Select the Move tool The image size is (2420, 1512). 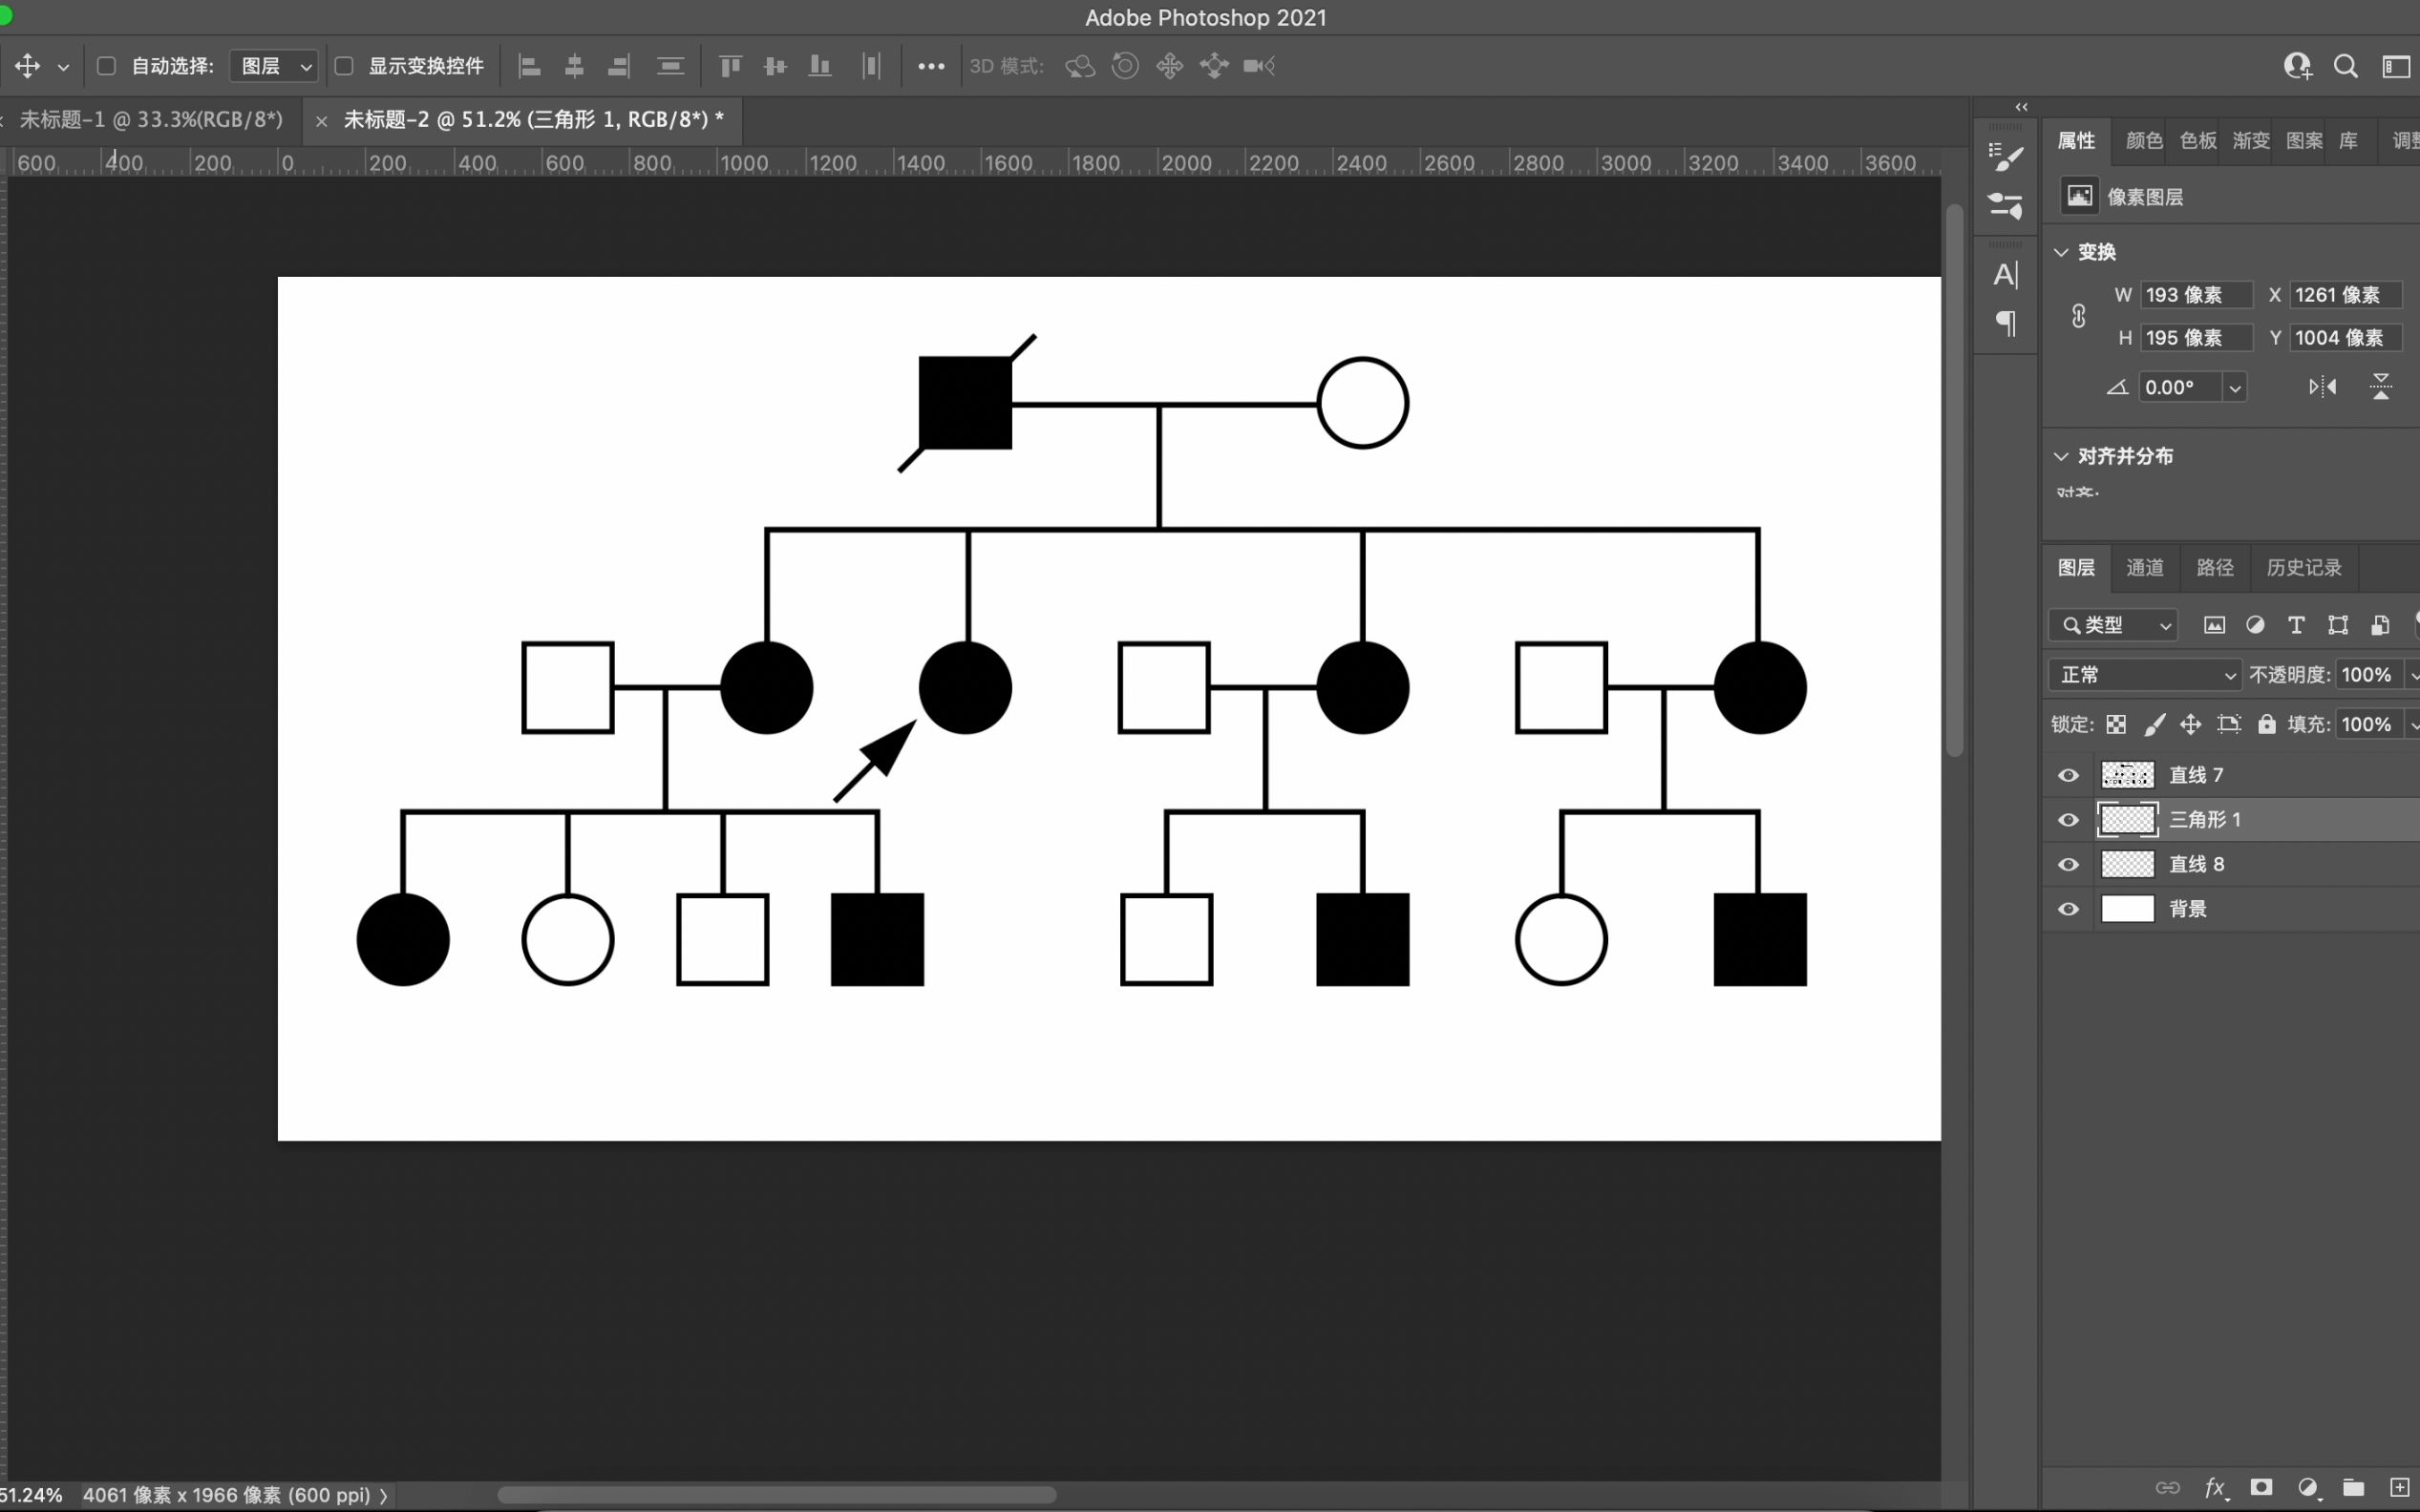tap(26, 65)
